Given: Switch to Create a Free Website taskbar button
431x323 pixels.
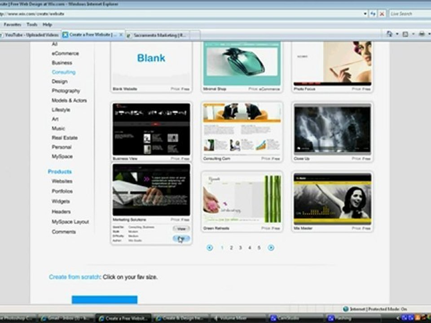Looking at the screenshot, I should [x=124, y=319].
